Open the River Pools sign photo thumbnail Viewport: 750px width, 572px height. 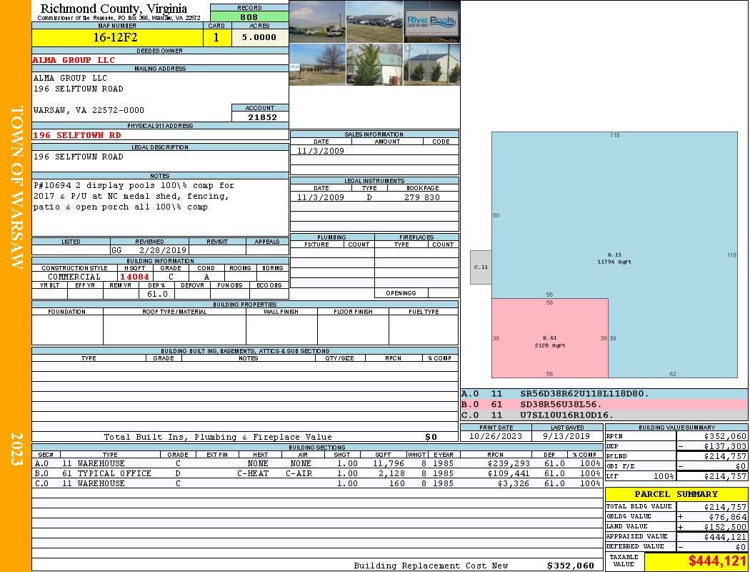(432, 21)
